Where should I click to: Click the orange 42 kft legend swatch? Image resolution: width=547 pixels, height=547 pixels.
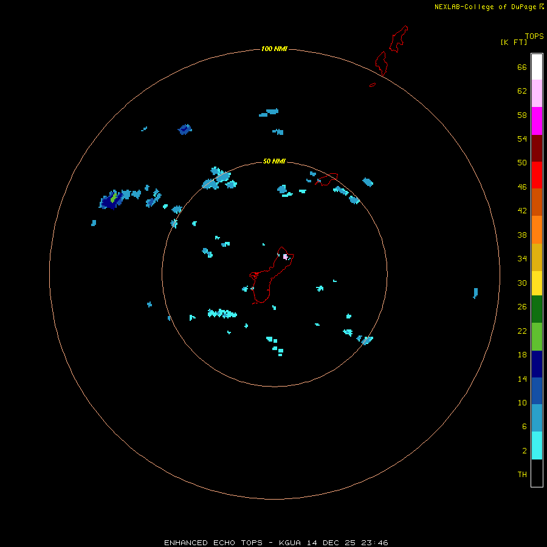click(x=537, y=229)
